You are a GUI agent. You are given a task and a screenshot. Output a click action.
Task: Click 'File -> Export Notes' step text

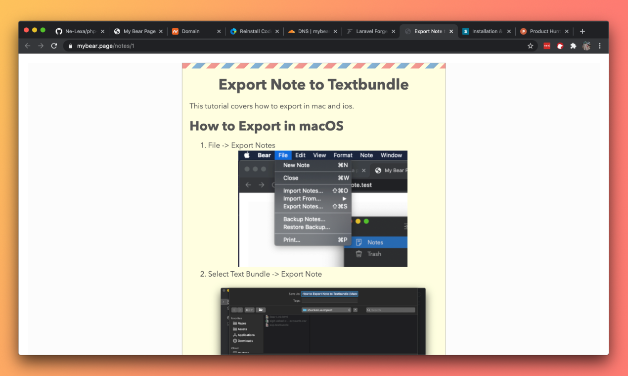point(242,145)
